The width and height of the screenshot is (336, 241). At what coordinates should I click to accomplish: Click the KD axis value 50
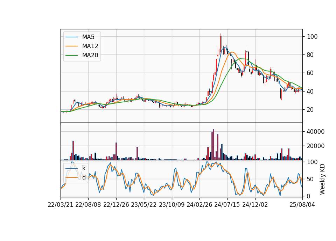310,179
